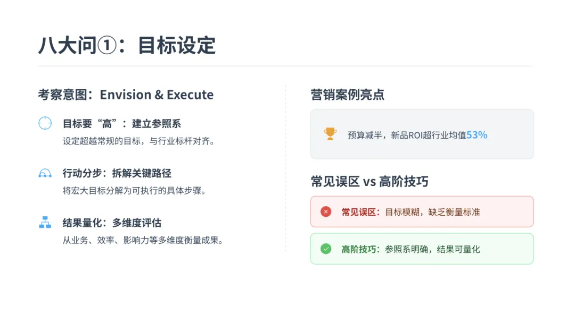Click 目标要"高"：建立参照系 item title
The height and width of the screenshot is (314, 575).
pyautogui.click(x=122, y=124)
